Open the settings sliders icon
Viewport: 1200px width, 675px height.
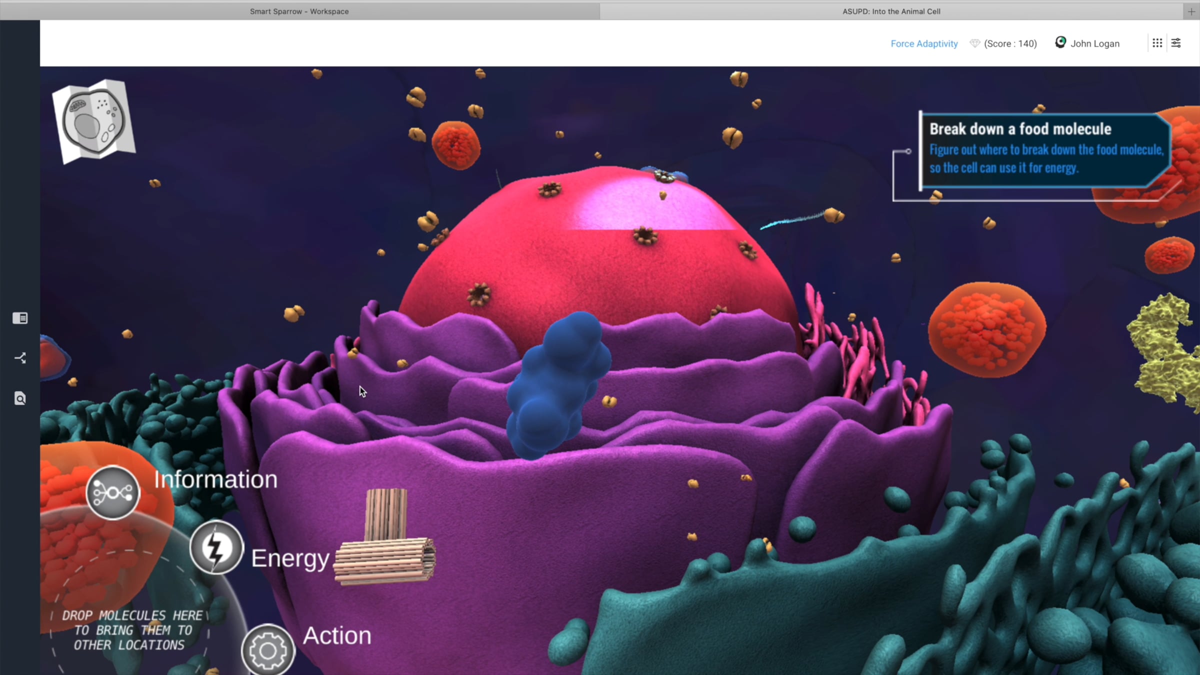(x=1176, y=43)
